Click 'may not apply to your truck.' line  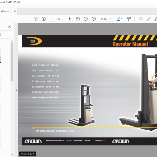pyautogui.click(x=45, y=97)
